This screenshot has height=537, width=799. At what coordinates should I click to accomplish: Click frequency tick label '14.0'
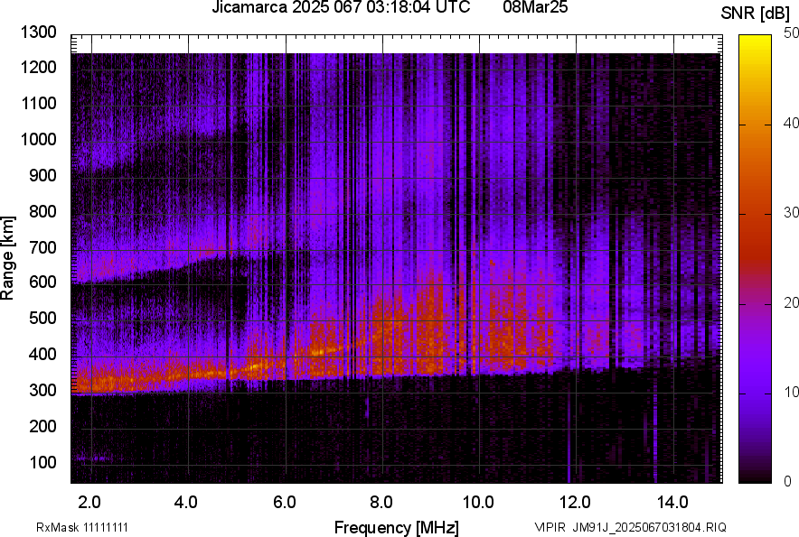[672, 503]
